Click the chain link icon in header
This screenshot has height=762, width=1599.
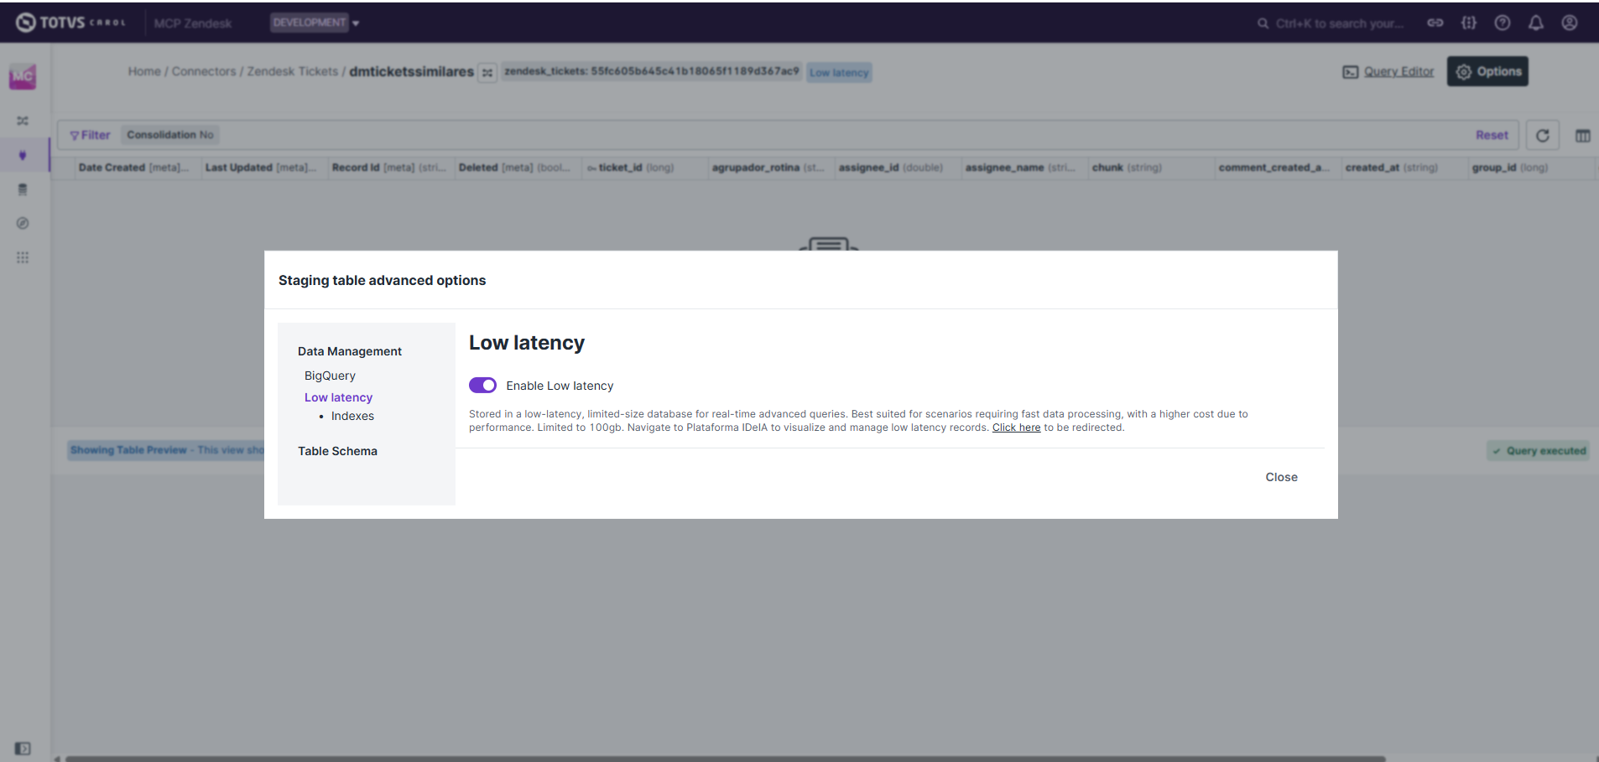[x=1435, y=23]
